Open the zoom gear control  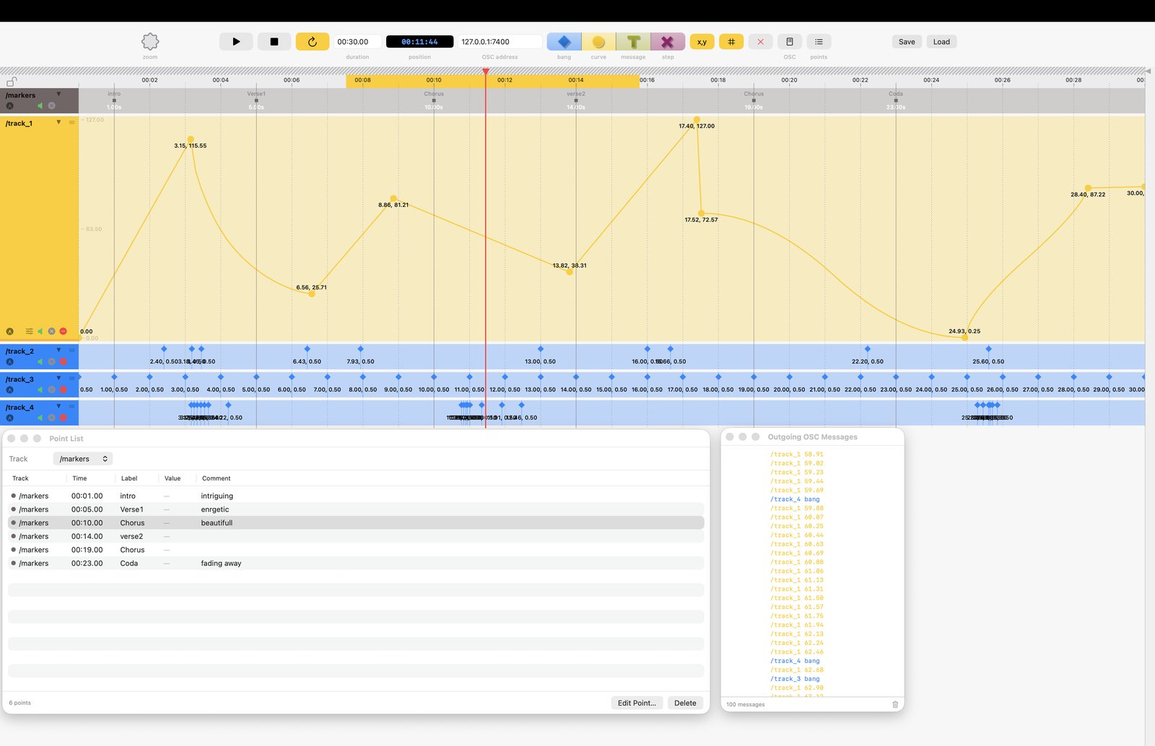(150, 41)
